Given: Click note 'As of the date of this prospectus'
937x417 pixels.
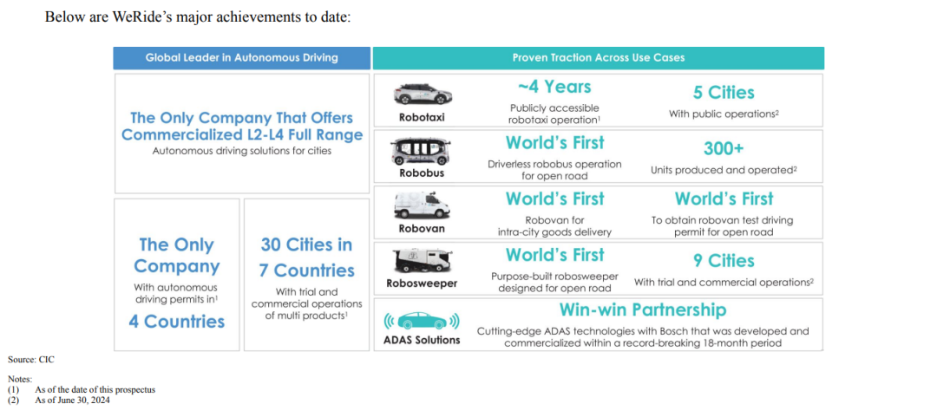Looking at the screenshot, I should click(x=95, y=389).
